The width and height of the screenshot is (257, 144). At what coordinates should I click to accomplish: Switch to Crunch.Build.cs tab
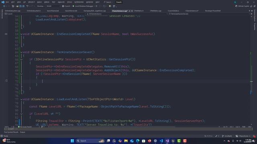pyautogui.click(x=173, y=11)
